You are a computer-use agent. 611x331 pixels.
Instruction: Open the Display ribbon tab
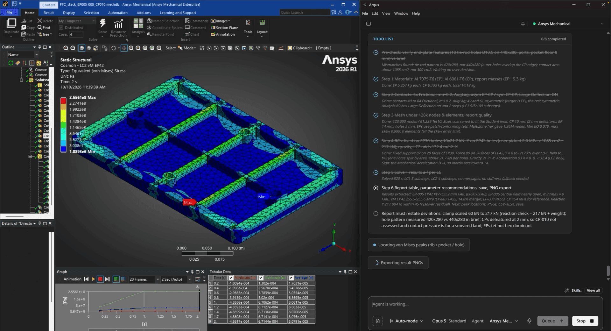click(69, 13)
